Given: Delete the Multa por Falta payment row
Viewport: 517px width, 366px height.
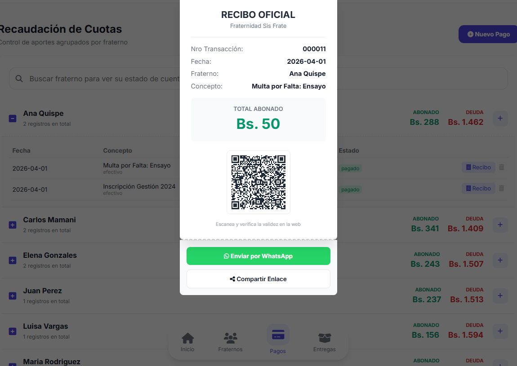Looking at the screenshot, I should coord(502,167).
